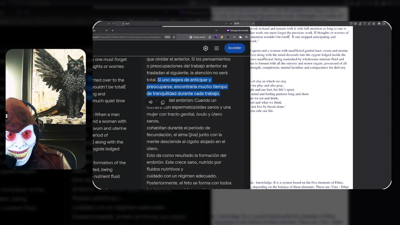Click highlighted text 'Si uno dejara de anticipar y'

pos(184,80)
